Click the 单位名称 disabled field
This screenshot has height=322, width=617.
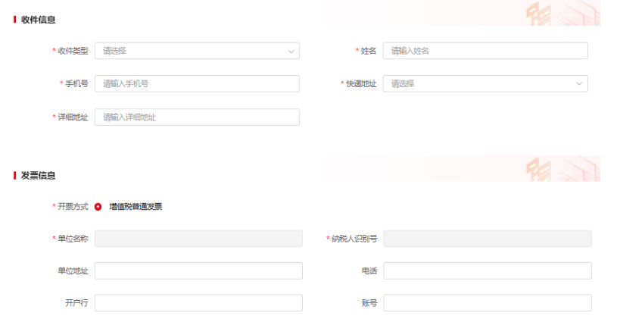coord(198,239)
